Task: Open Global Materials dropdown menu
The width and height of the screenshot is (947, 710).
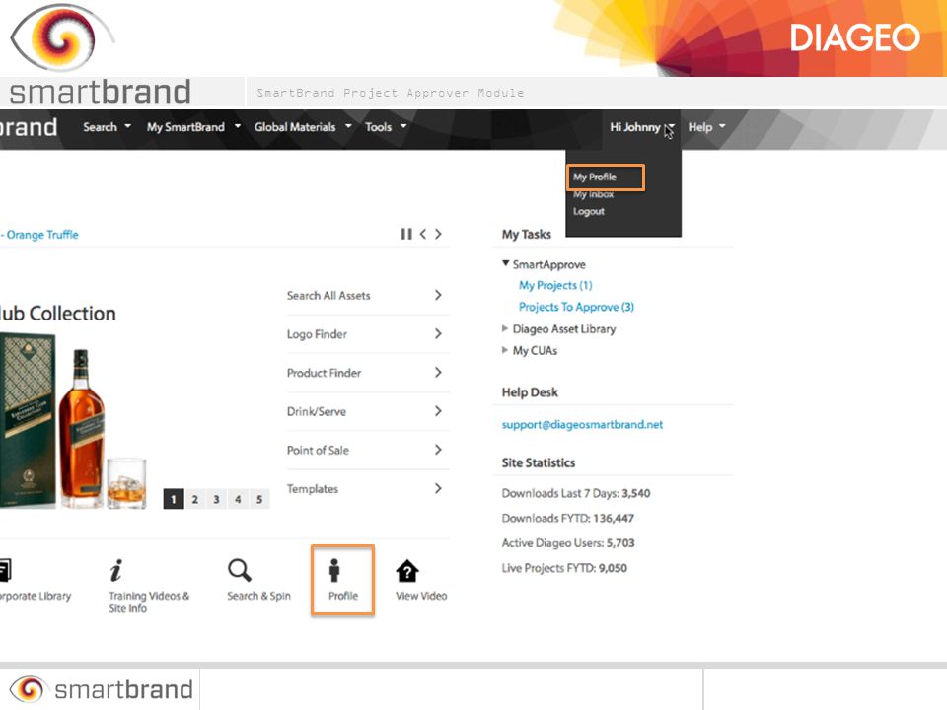Action: point(303,127)
